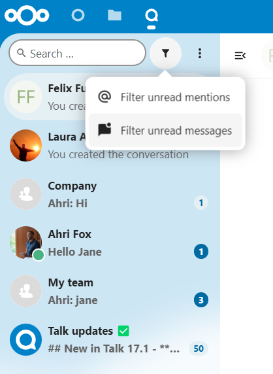The width and height of the screenshot is (273, 374).
Task: Click Laura's sunset avatar
Action: (25, 146)
